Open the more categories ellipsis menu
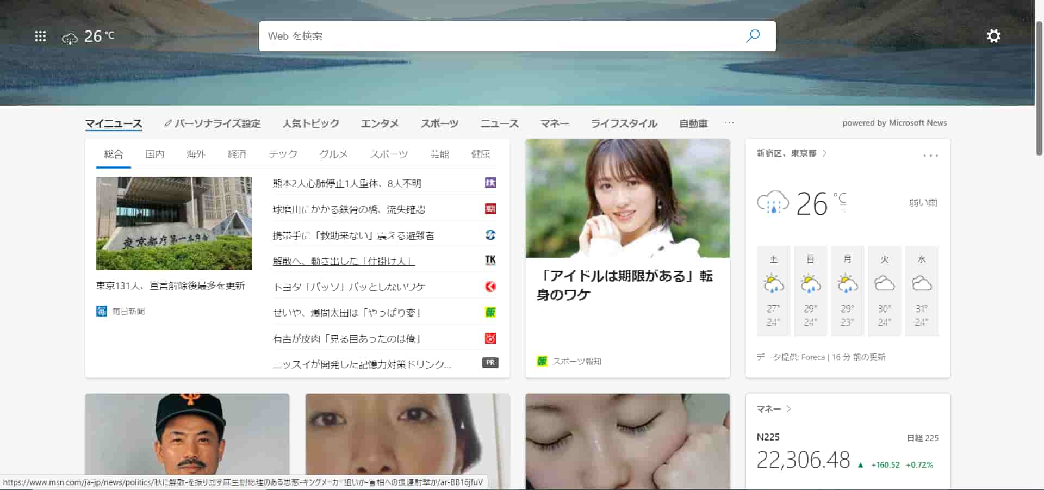Image resolution: width=1044 pixels, height=490 pixels. coord(729,123)
